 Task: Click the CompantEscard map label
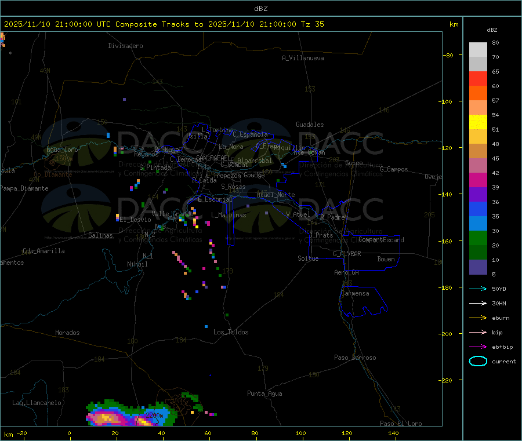click(381, 240)
